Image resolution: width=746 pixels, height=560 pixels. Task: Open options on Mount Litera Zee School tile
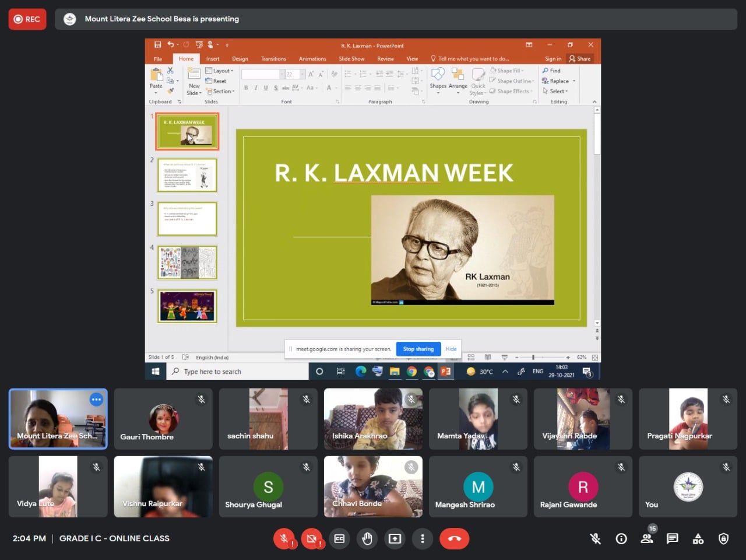(x=96, y=400)
